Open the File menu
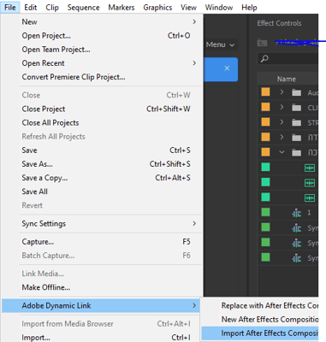 click(x=10, y=7)
